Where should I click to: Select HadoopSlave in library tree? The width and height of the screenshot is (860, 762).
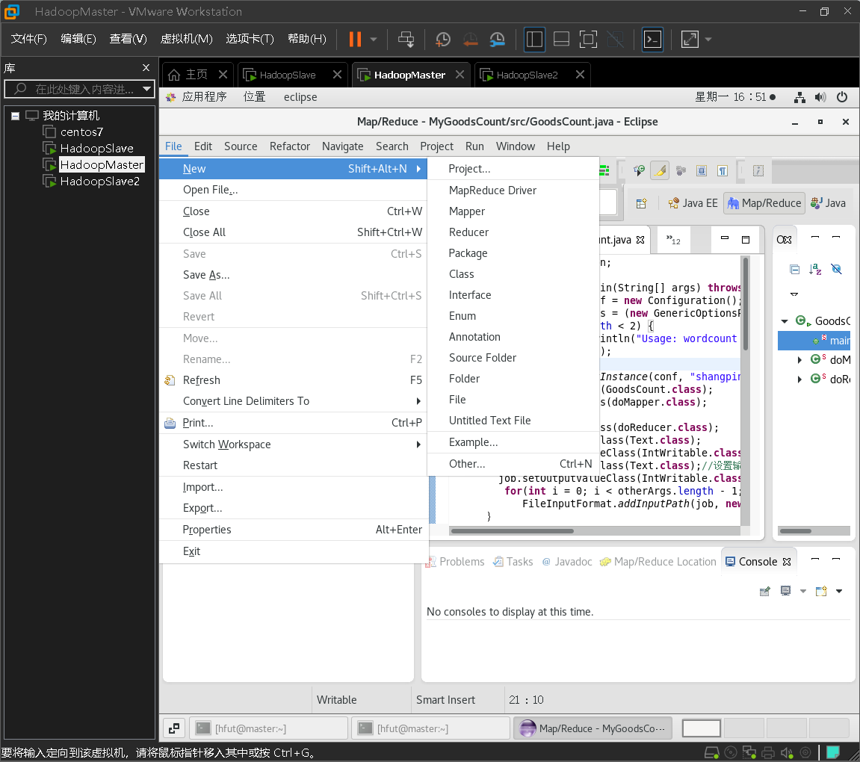tap(96, 149)
